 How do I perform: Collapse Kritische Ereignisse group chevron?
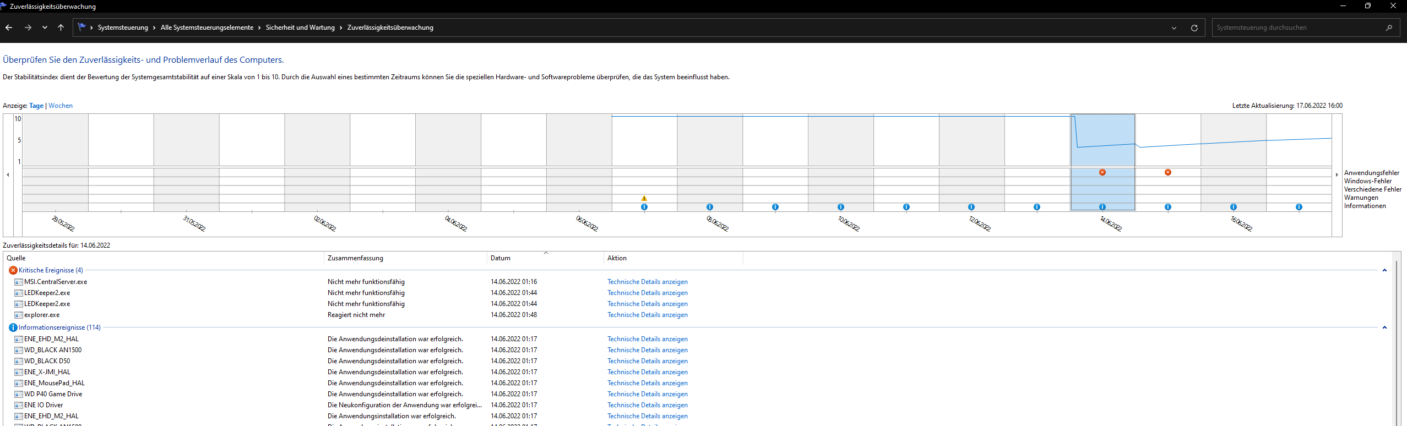[1384, 270]
